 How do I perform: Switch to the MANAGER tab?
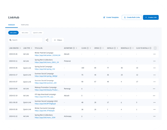(x=11, y=25)
